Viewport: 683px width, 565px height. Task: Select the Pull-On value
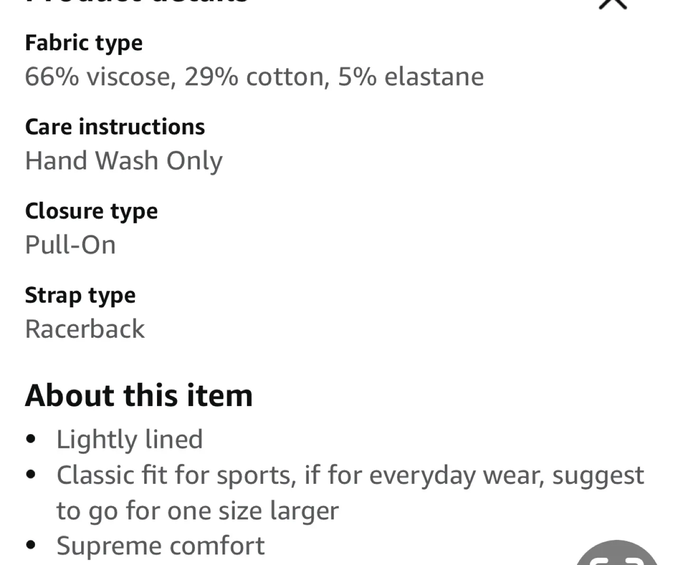[x=70, y=244]
